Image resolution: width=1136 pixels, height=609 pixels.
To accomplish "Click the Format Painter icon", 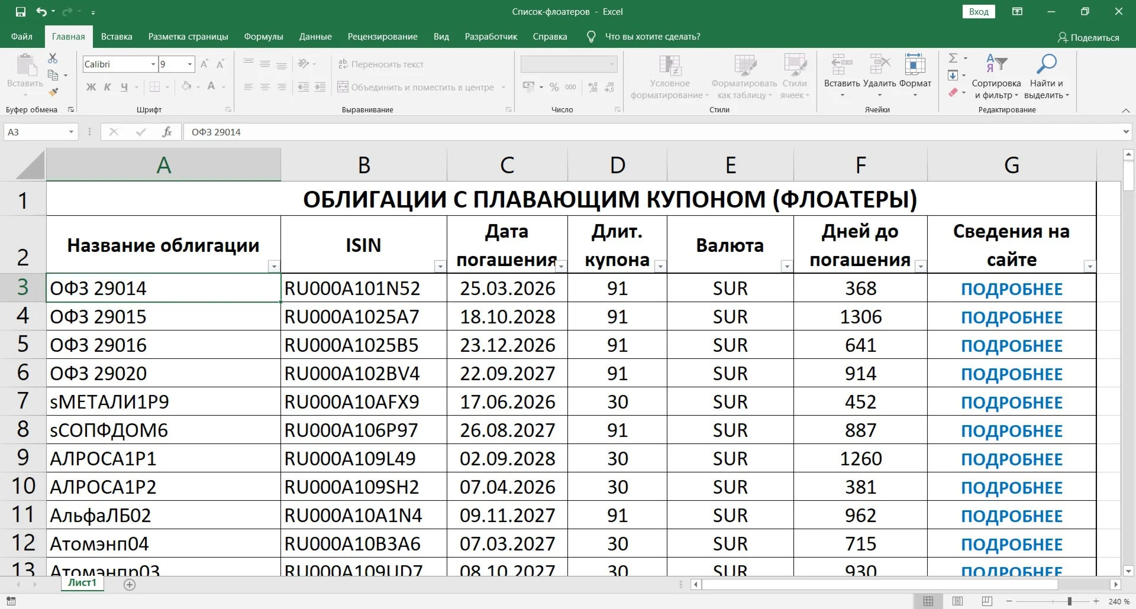I will coord(54,92).
